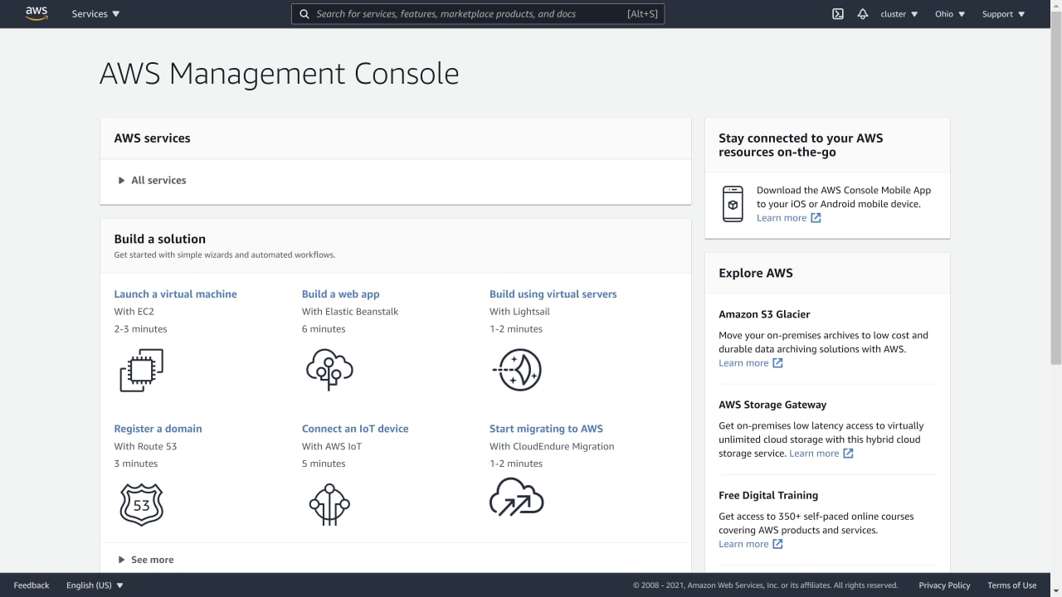
Task: Open the Ohio region dropdown
Action: (x=950, y=14)
